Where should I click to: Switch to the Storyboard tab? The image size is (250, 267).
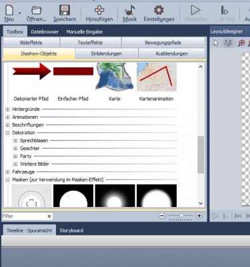click(71, 230)
